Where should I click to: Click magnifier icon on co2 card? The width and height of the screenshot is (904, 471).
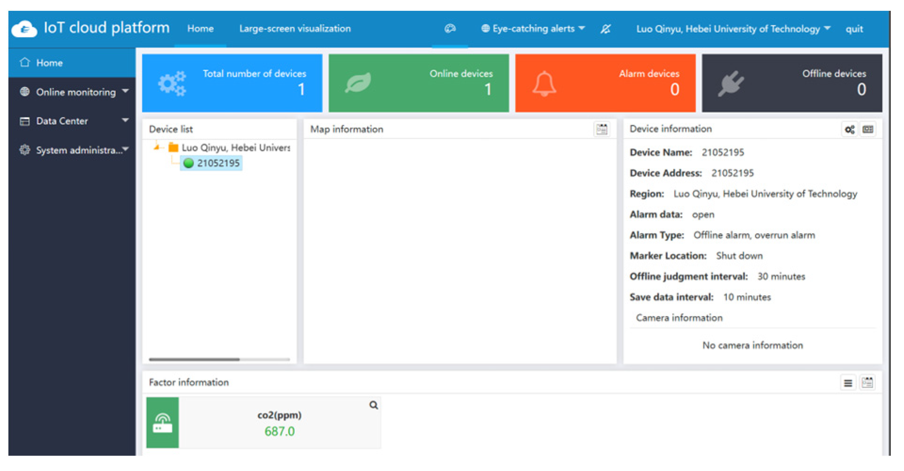(373, 405)
